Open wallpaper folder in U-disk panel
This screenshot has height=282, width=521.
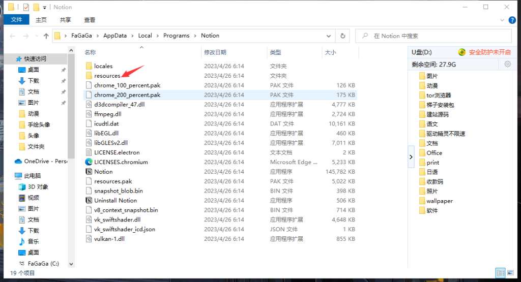(x=436, y=201)
